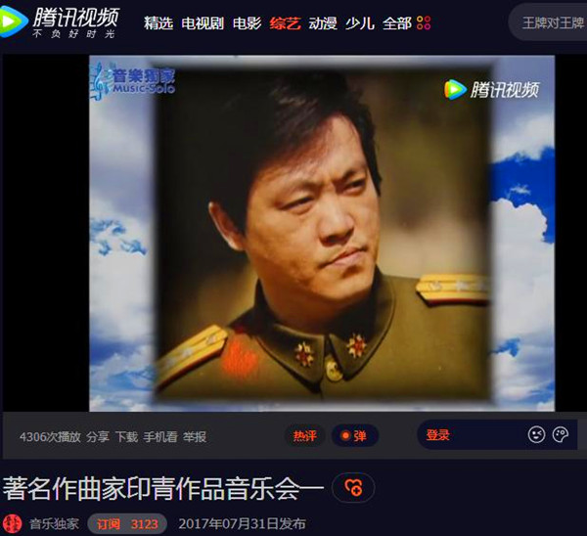Toggle the 弹 danmaku switch

tap(354, 435)
